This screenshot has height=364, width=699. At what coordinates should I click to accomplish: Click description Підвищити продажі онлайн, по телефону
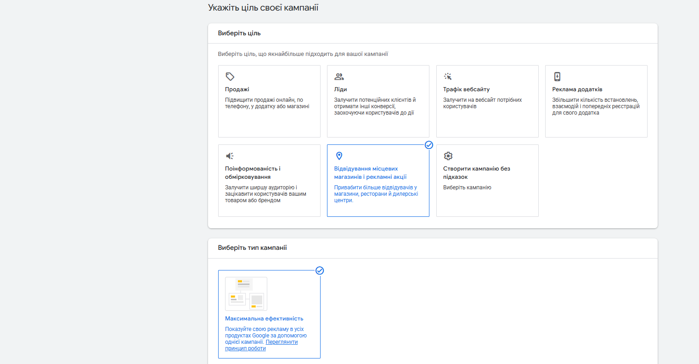point(267,103)
